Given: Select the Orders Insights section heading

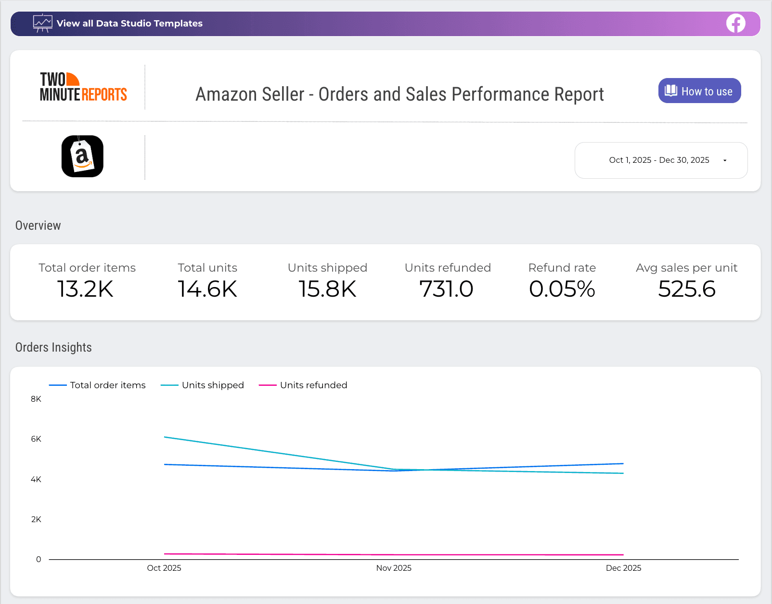Looking at the screenshot, I should [x=53, y=347].
